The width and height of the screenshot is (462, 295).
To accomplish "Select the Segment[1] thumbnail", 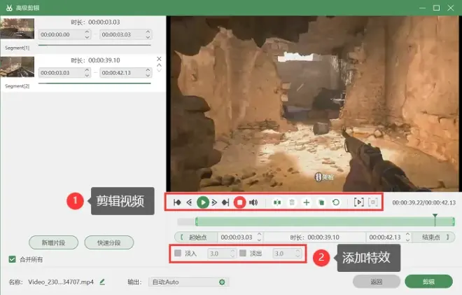I will click(x=17, y=29).
